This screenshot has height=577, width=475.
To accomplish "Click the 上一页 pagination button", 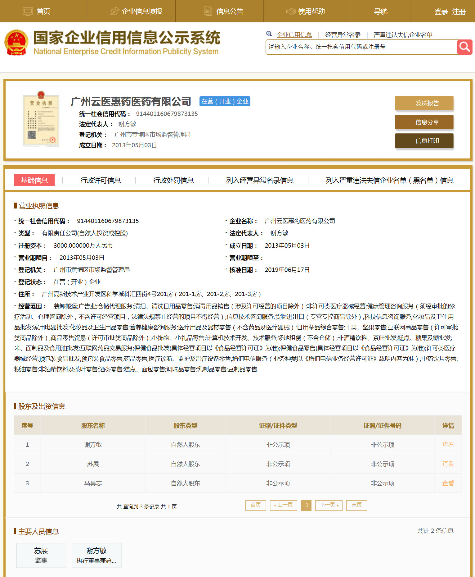I will (x=284, y=505).
